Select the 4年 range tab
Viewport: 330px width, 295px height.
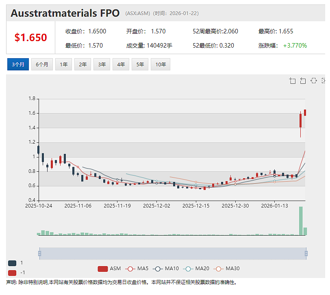click(x=121, y=64)
